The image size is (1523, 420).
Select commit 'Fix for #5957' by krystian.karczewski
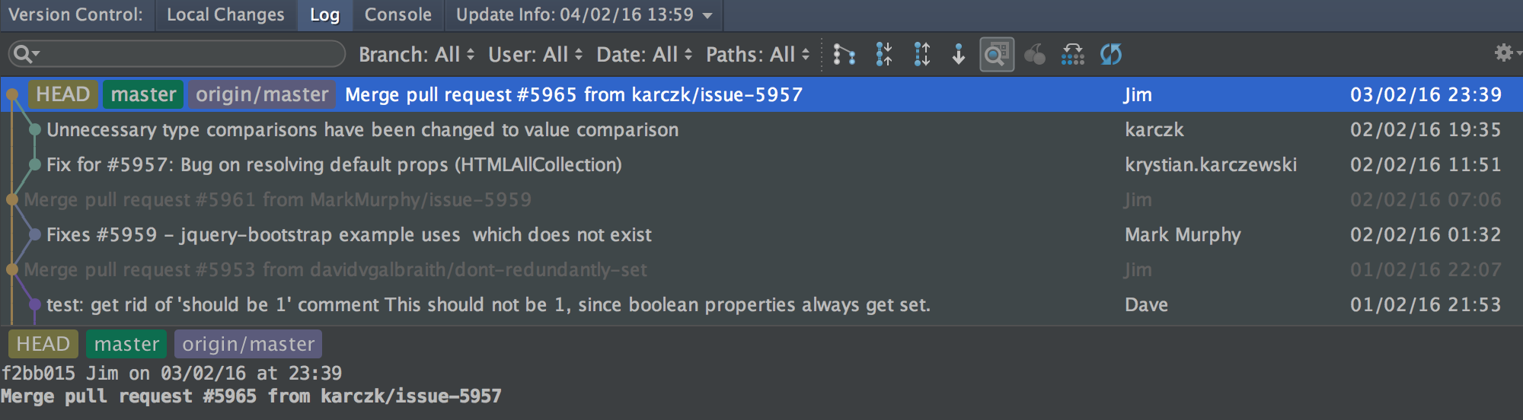(x=334, y=165)
